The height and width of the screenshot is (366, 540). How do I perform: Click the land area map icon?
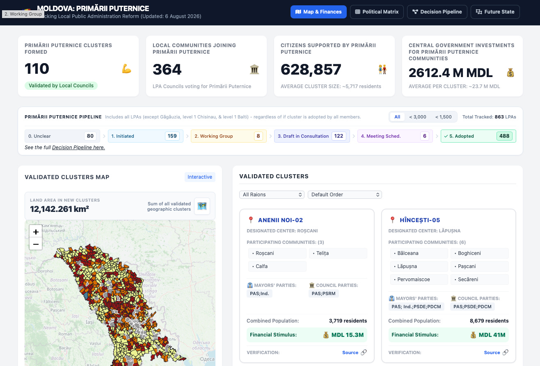point(202,206)
